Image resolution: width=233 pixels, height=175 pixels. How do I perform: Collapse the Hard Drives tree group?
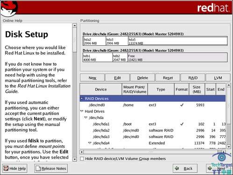pos(82,111)
